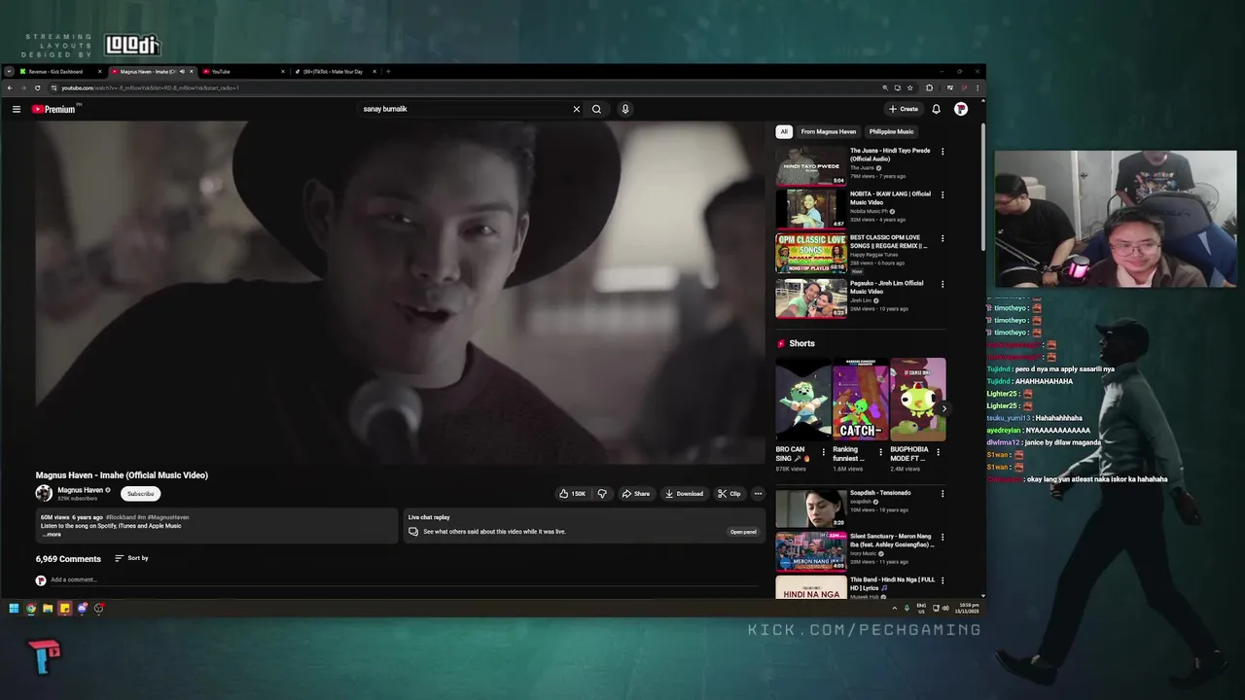Clear the search box text
This screenshot has height=700, width=1245.
pos(576,109)
